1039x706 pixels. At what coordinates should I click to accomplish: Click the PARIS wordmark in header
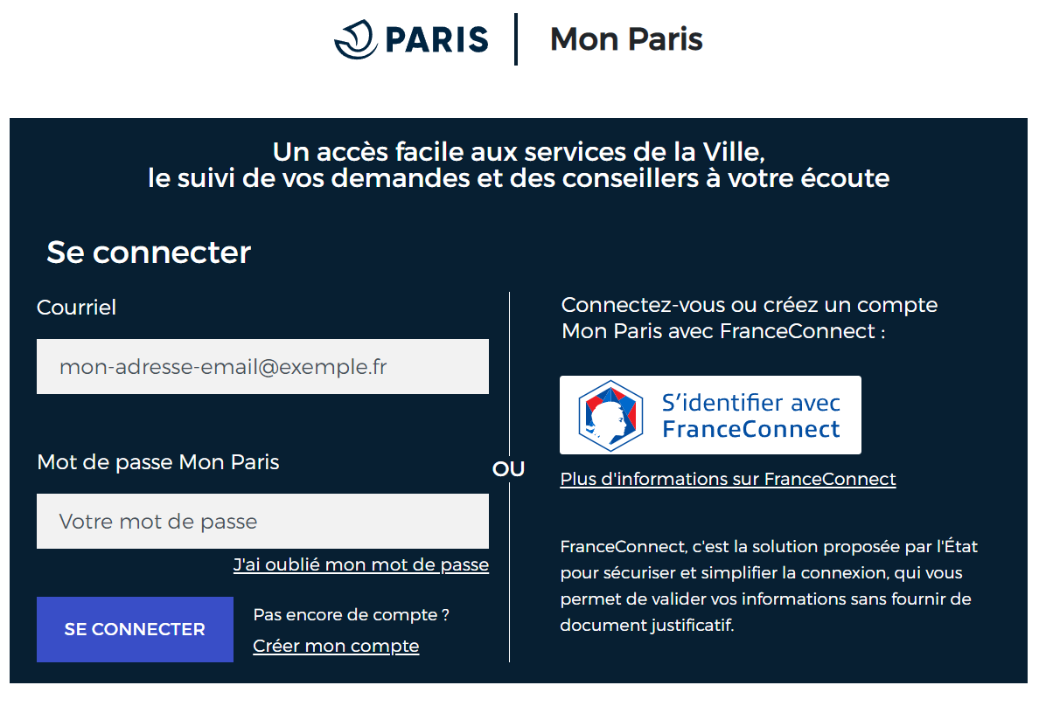pos(436,39)
